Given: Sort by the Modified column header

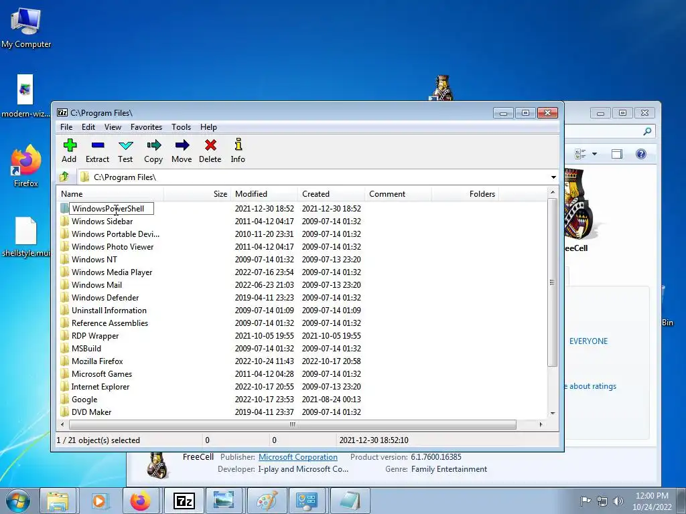Looking at the screenshot, I should [265, 193].
